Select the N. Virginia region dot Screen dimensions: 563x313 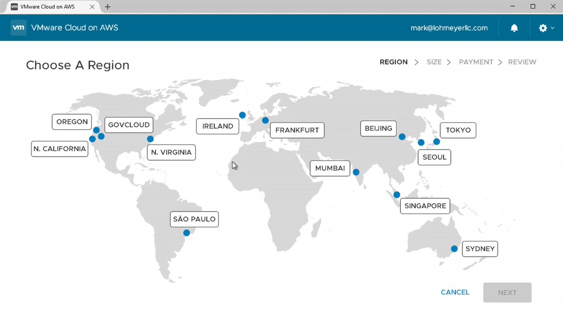(x=150, y=139)
